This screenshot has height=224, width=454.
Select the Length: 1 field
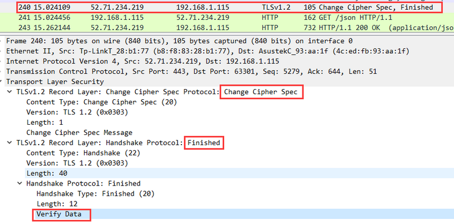pos(45,122)
